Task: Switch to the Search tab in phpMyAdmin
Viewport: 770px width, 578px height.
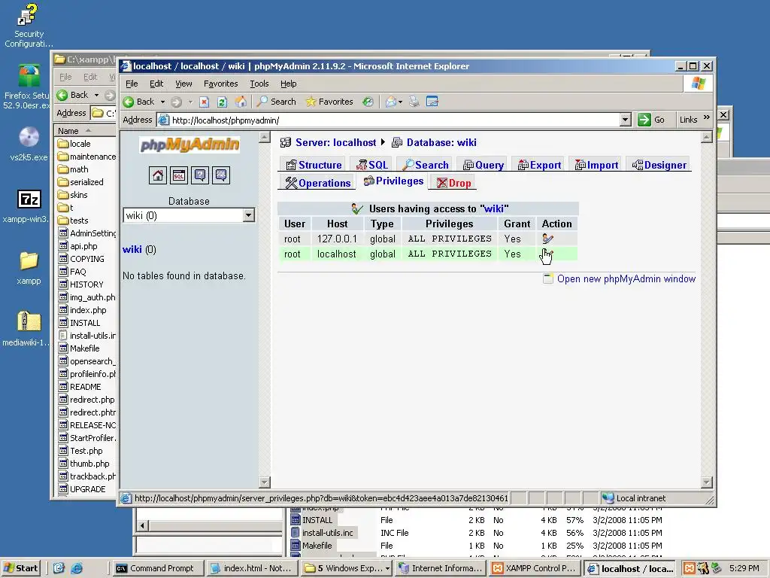Action: pyautogui.click(x=426, y=165)
